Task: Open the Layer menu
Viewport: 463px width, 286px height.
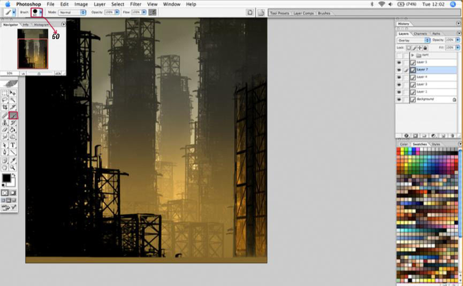Action: click(100, 4)
